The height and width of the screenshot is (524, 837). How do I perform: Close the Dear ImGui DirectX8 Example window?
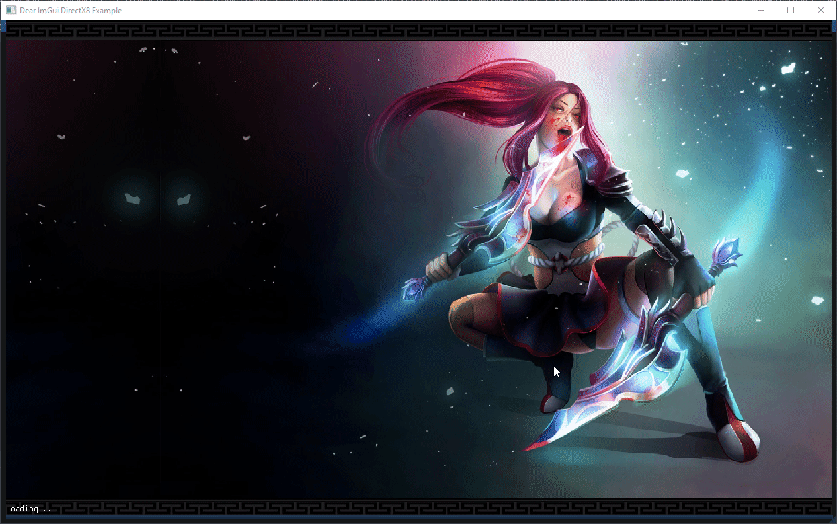pos(821,11)
